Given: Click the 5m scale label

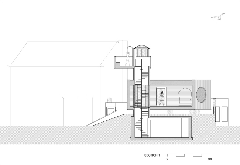Looking at the screenshot, I should 210,159.
